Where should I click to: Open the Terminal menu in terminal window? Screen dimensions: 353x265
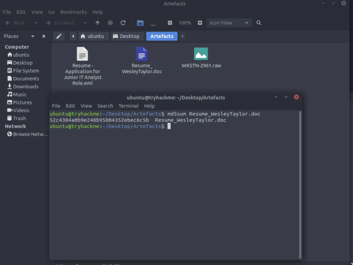(x=128, y=106)
